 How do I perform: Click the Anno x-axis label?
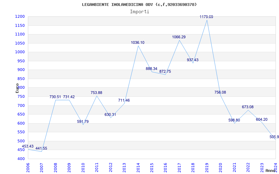click(x=271, y=171)
